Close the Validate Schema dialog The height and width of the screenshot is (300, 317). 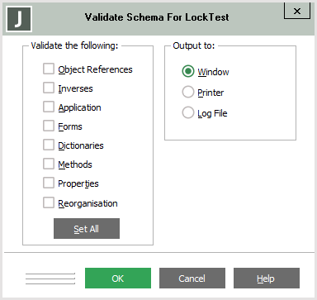(x=297, y=11)
